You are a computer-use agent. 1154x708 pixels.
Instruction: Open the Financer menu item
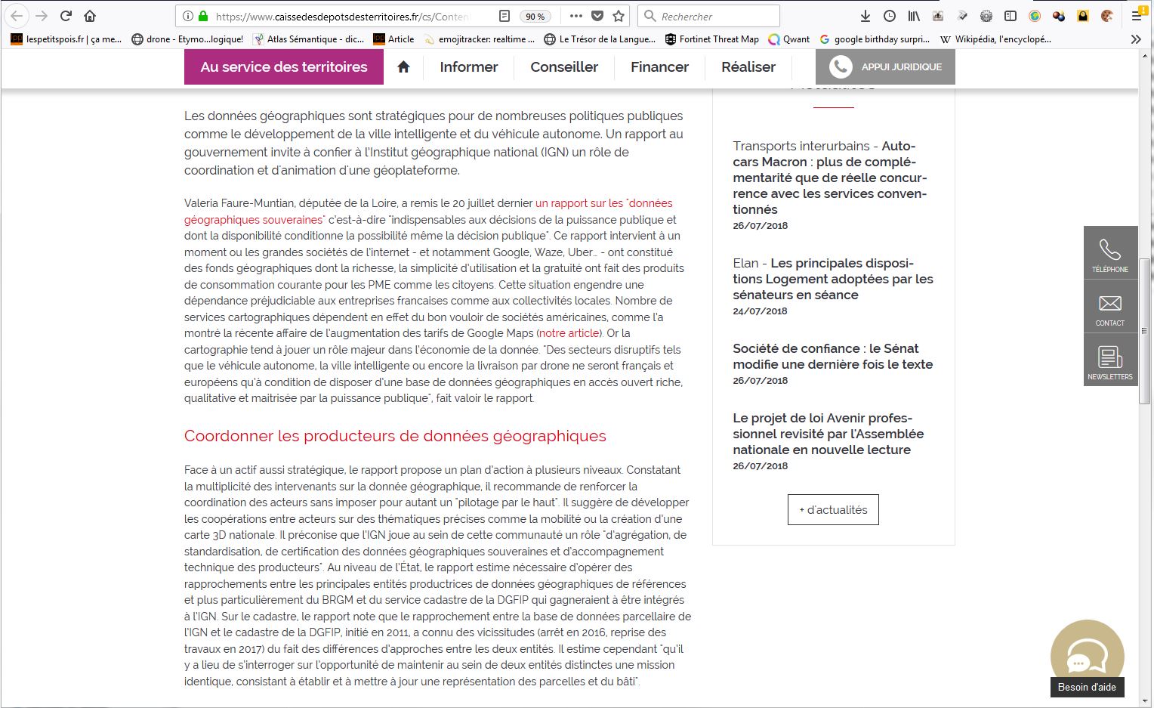[x=659, y=67]
